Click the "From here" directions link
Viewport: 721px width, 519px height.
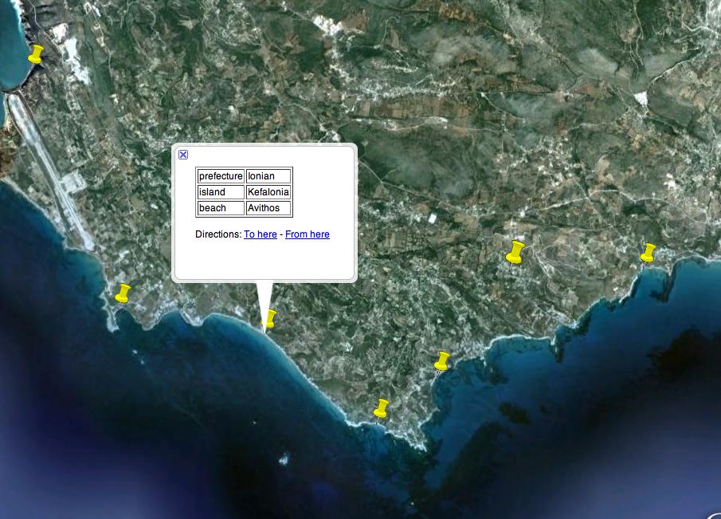[307, 234]
